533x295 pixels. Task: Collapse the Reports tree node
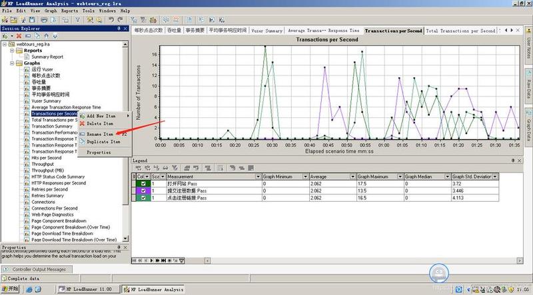coord(12,51)
